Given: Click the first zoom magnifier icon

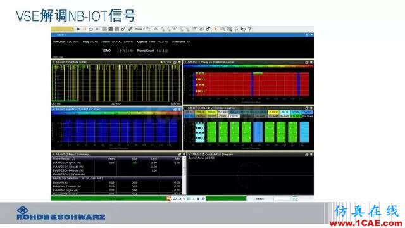Looking at the screenshot, I should pos(222,29).
